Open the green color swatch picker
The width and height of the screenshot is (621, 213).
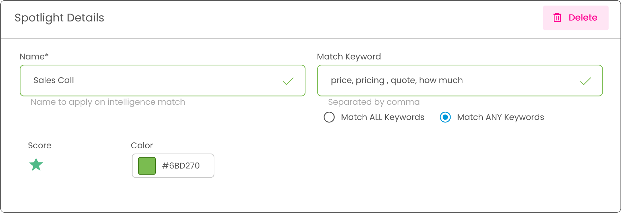(x=147, y=166)
